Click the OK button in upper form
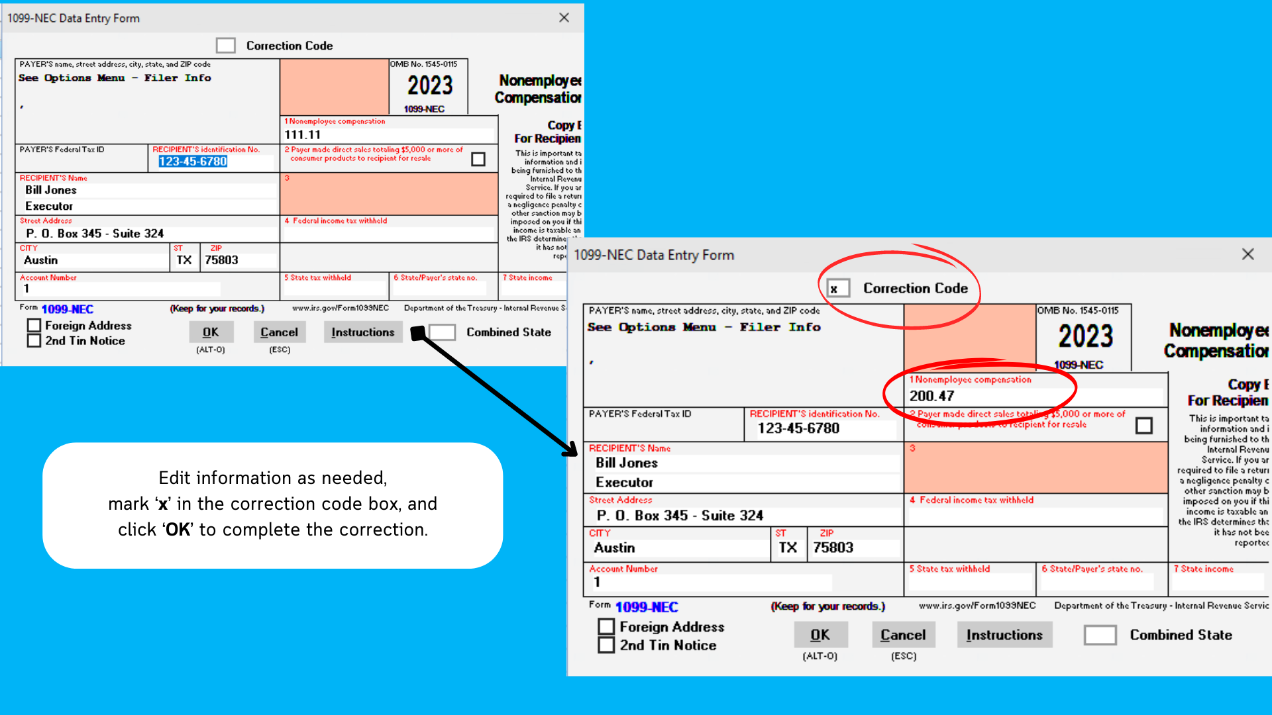The height and width of the screenshot is (715, 1272). coord(210,332)
